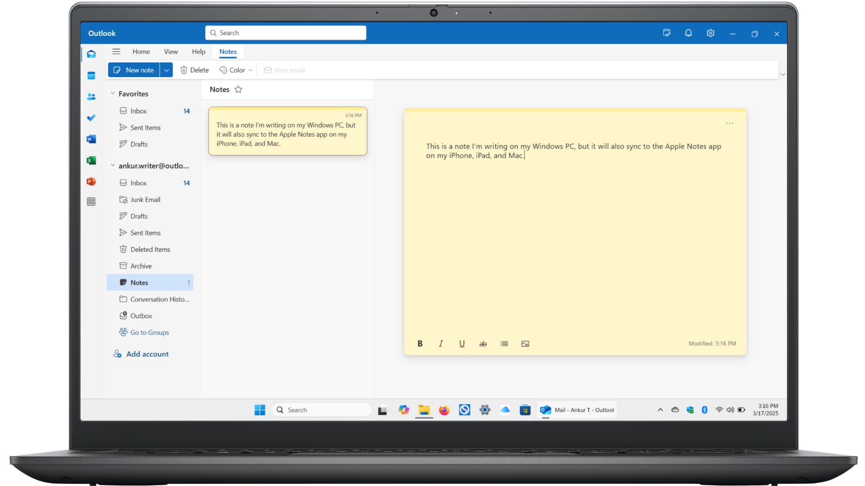Collapse the ankur.writer account folders
Screen dimensions: 865x486
pyautogui.click(x=113, y=166)
